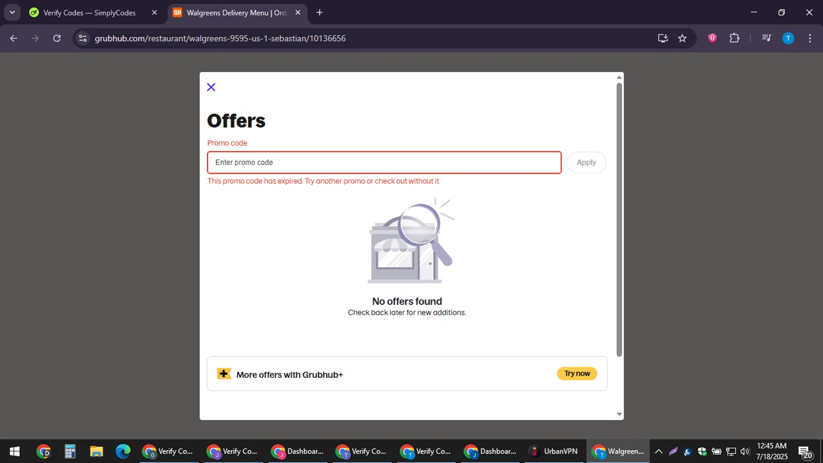Screen dimensions: 823x463
Task: Launch Chrome D profile from taskbar
Action: pyautogui.click(x=43, y=451)
